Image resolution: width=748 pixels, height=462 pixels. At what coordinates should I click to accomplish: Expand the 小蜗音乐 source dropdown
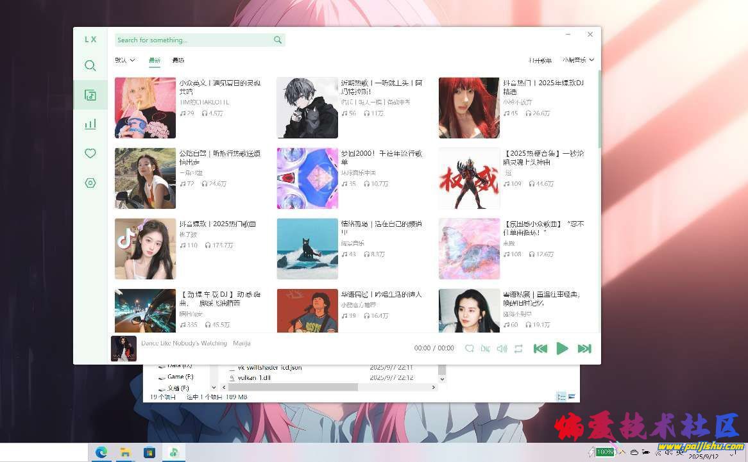[578, 60]
